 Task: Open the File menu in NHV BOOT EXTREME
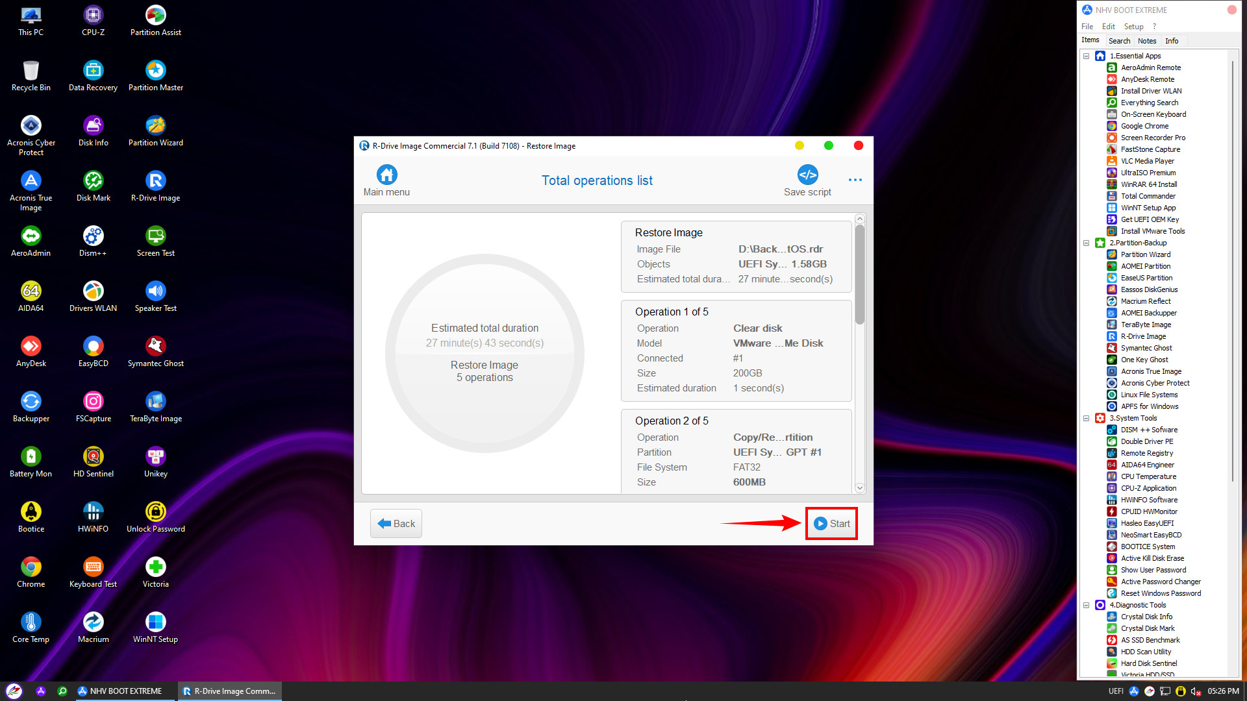(1087, 27)
